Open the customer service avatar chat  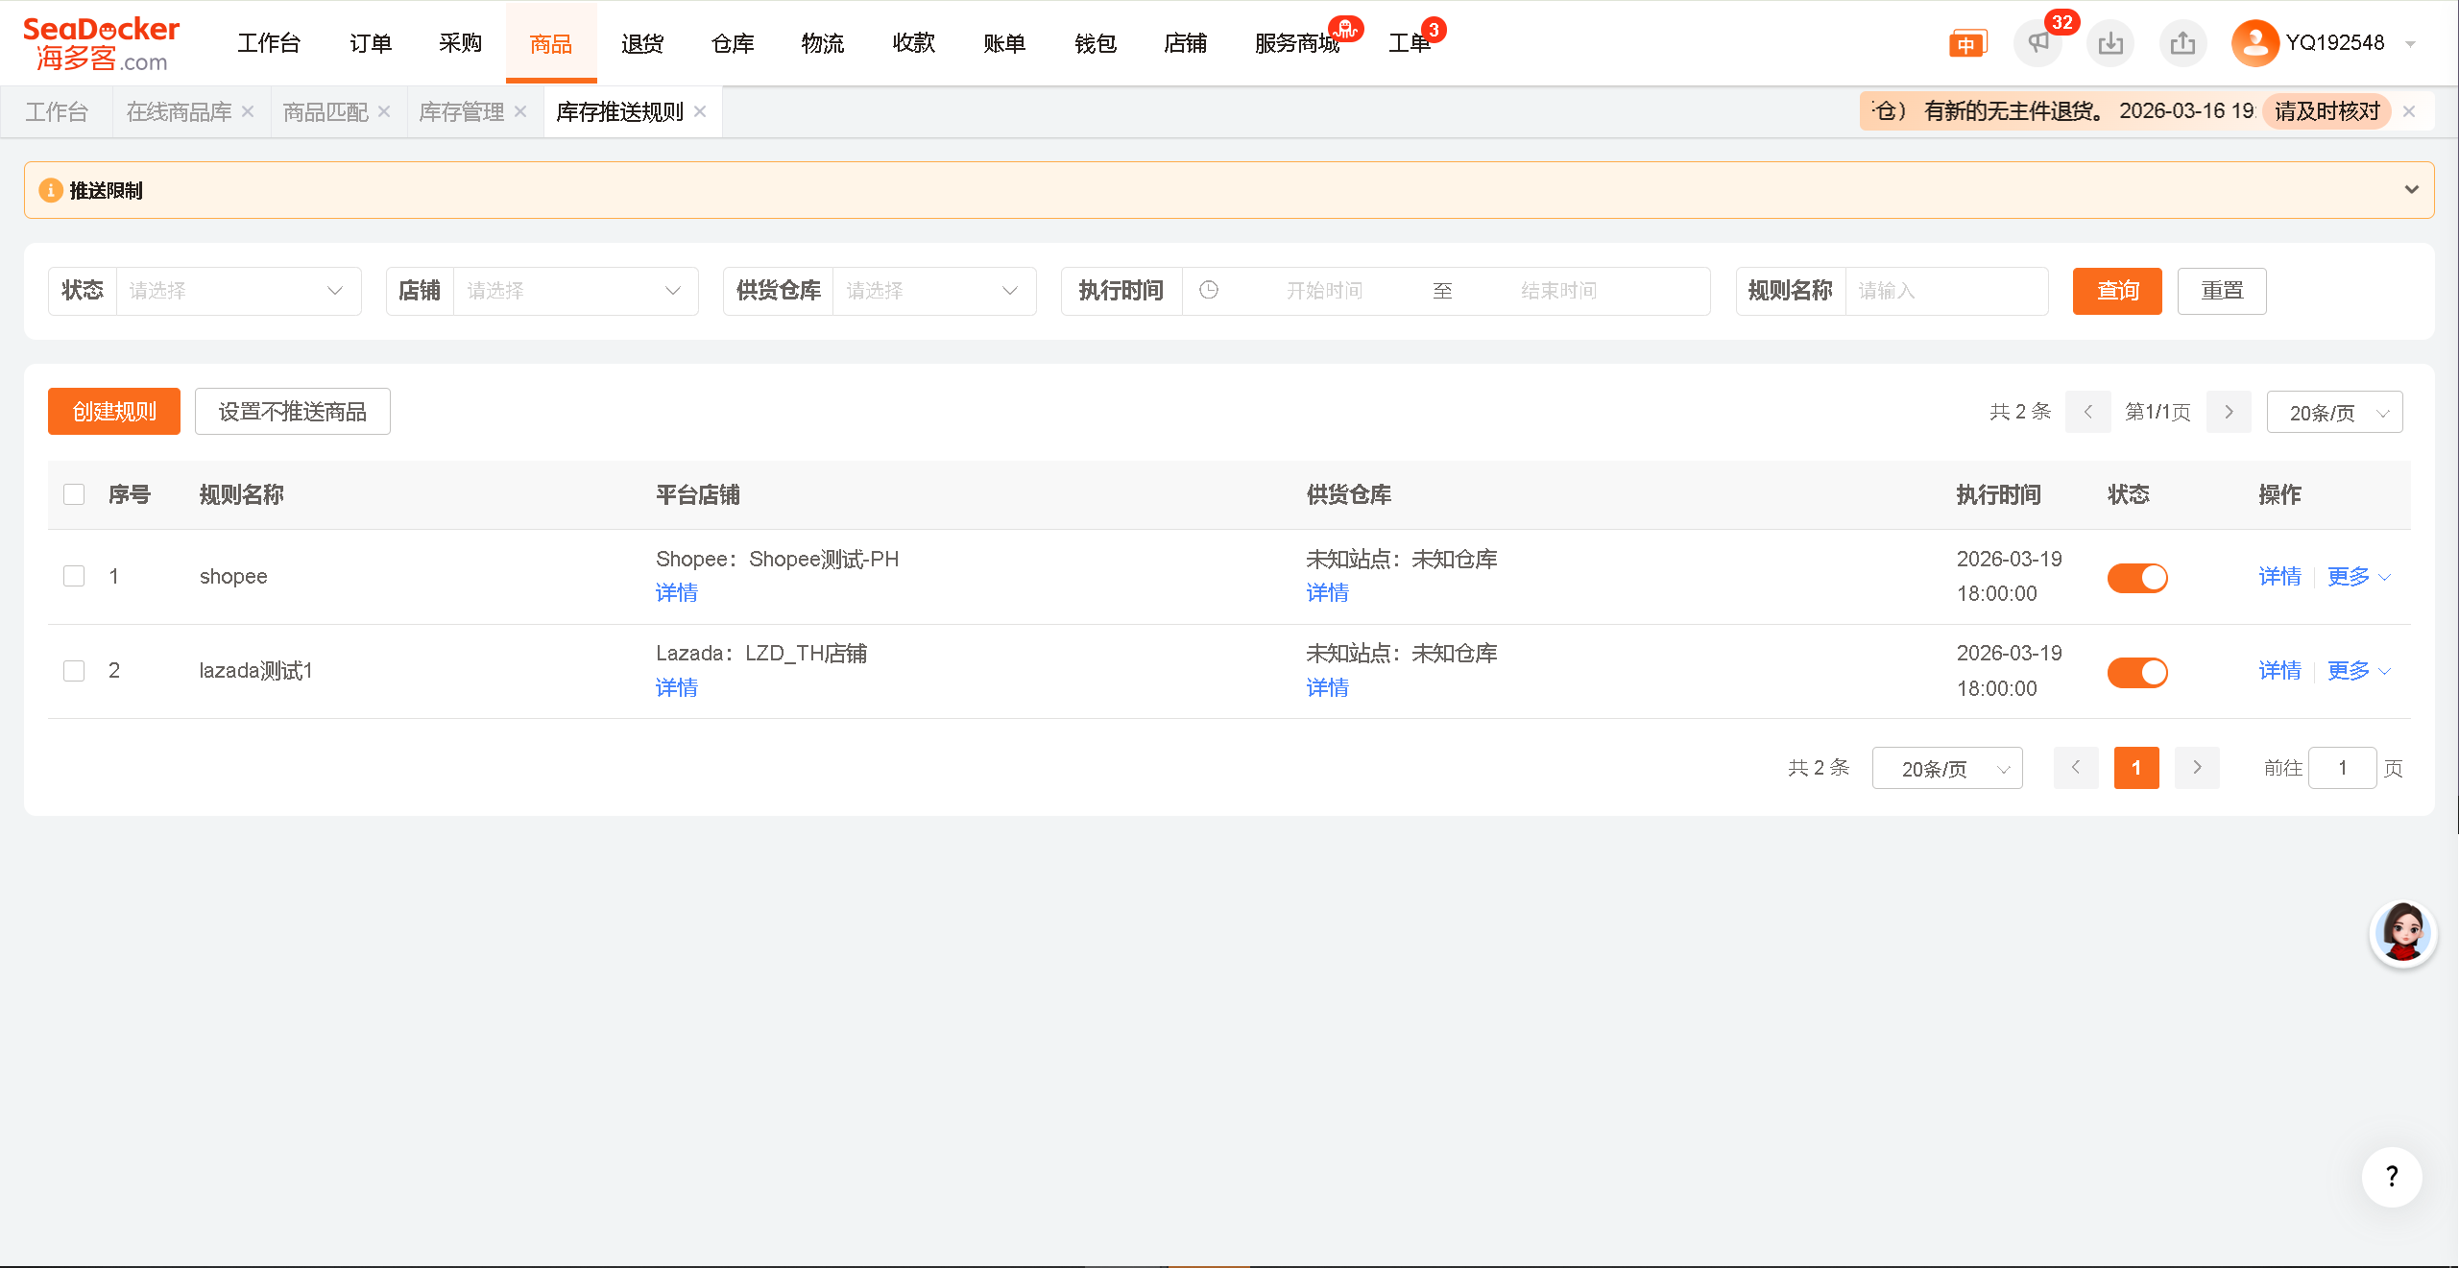(2402, 933)
